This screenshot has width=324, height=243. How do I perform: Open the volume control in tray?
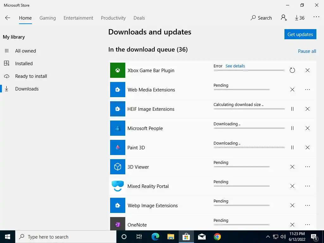pos(283,237)
